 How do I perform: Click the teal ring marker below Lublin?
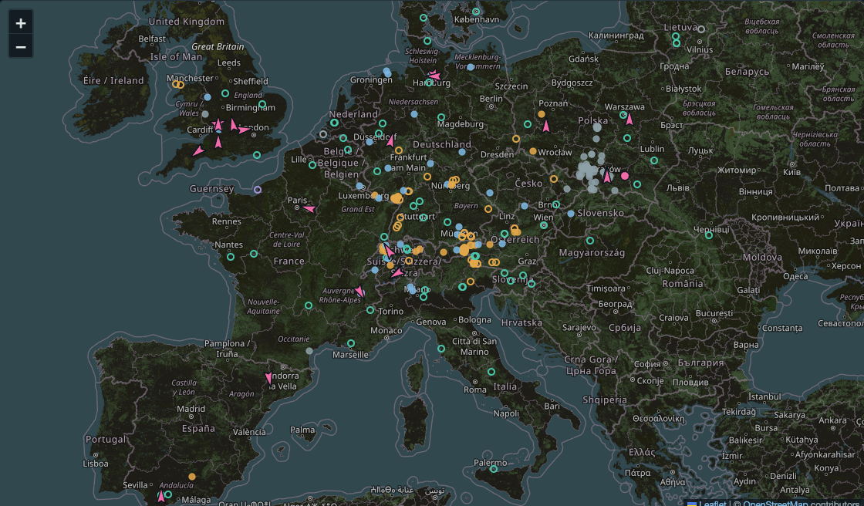point(654,161)
